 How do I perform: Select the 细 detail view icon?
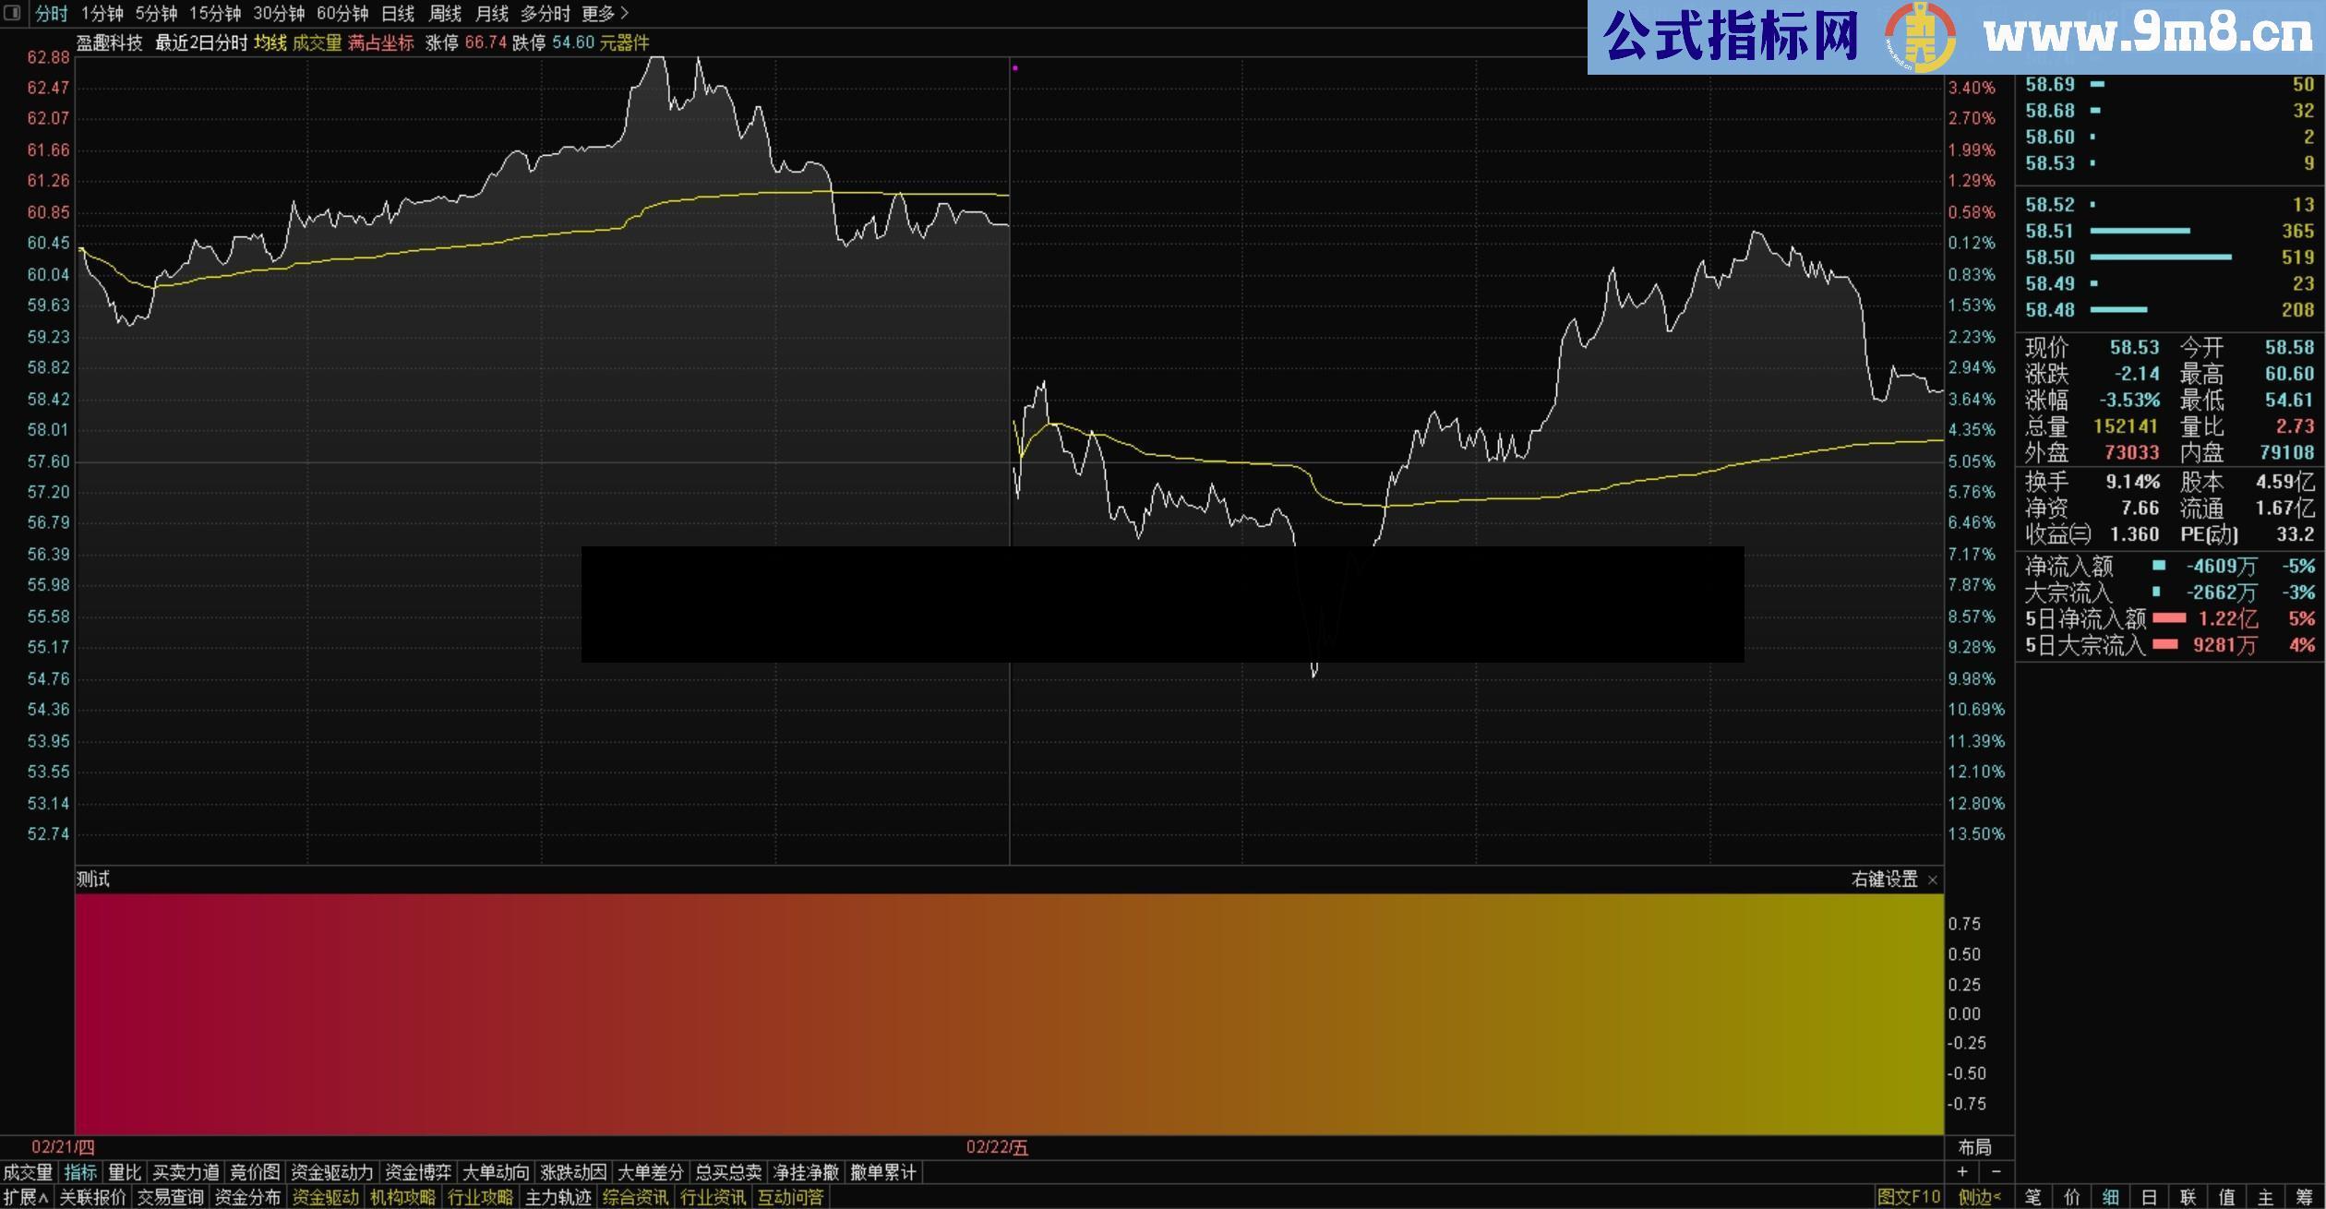(2110, 1198)
